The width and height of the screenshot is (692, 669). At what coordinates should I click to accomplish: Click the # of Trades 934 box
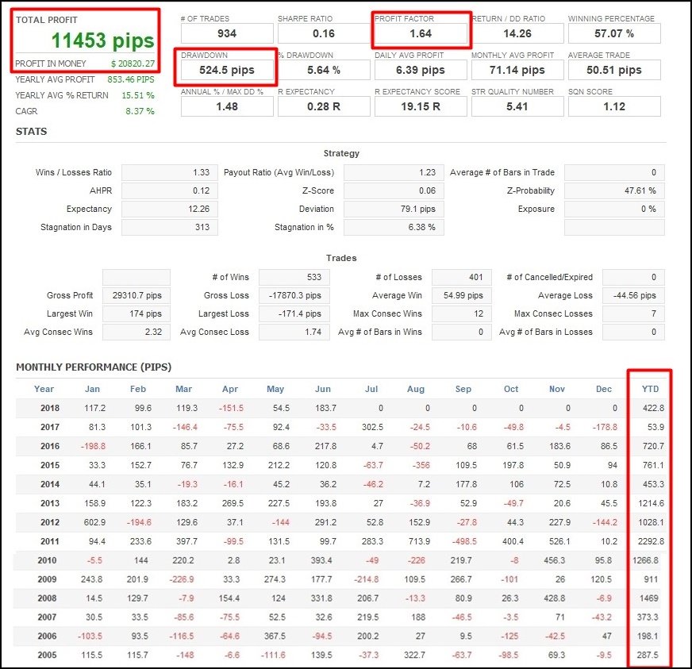(227, 33)
